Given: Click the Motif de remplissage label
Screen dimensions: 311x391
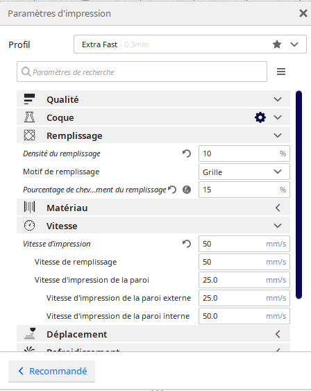Looking at the screenshot, I should pyautogui.click(x=61, y=172).
